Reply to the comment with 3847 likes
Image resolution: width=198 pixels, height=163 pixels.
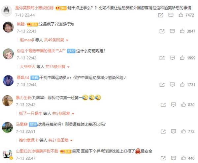pos(172,31)
